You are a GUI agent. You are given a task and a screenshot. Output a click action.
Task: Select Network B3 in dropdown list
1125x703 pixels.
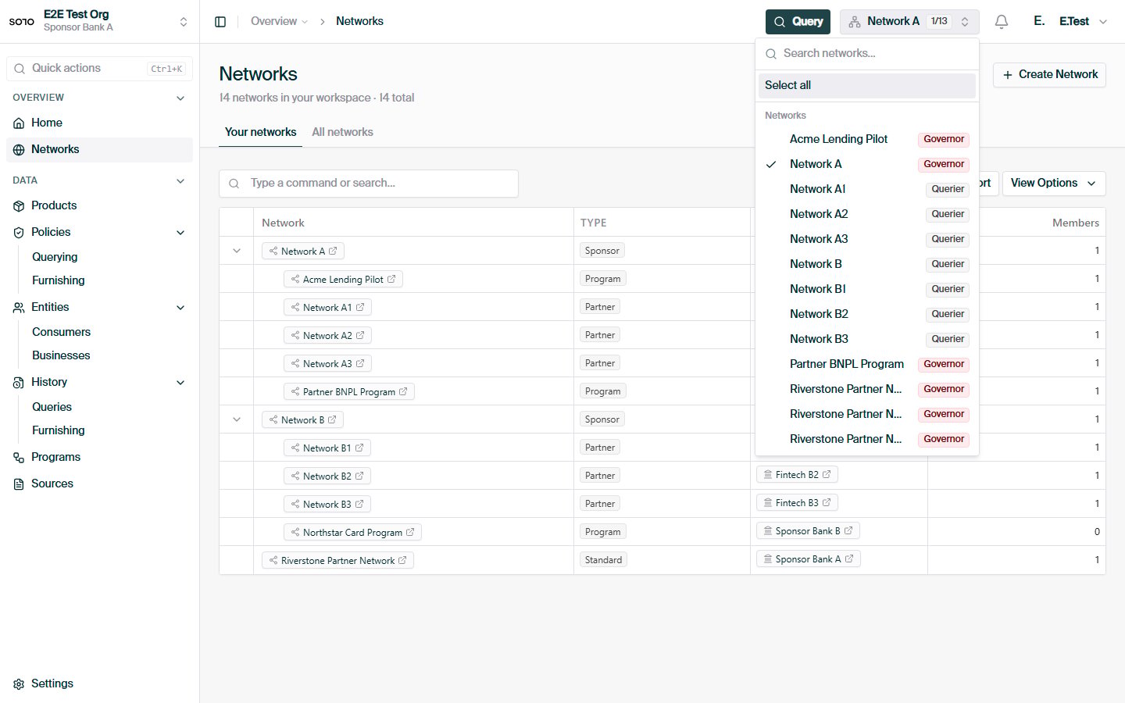867,339
